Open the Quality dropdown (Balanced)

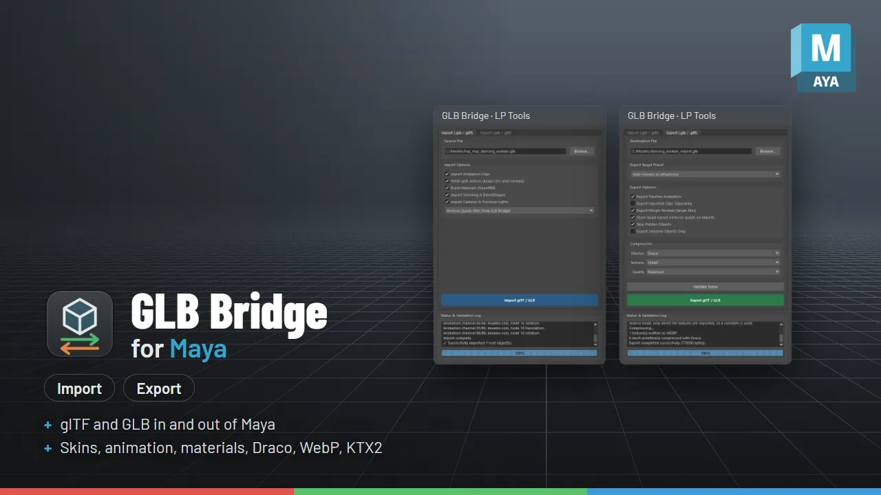tap(713, 272)
